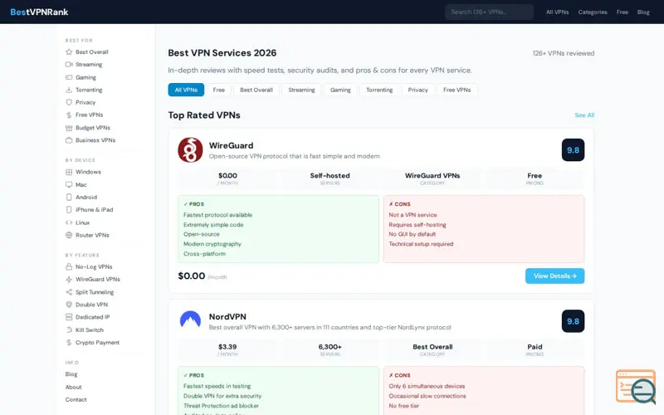Select the Best Overall filter tab
The width and height of the screenshot is (664, 415).
point(256,90)
